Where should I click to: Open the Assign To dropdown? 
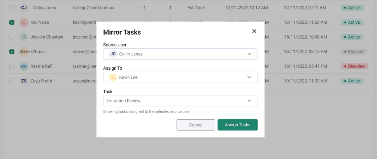point(180,77)
